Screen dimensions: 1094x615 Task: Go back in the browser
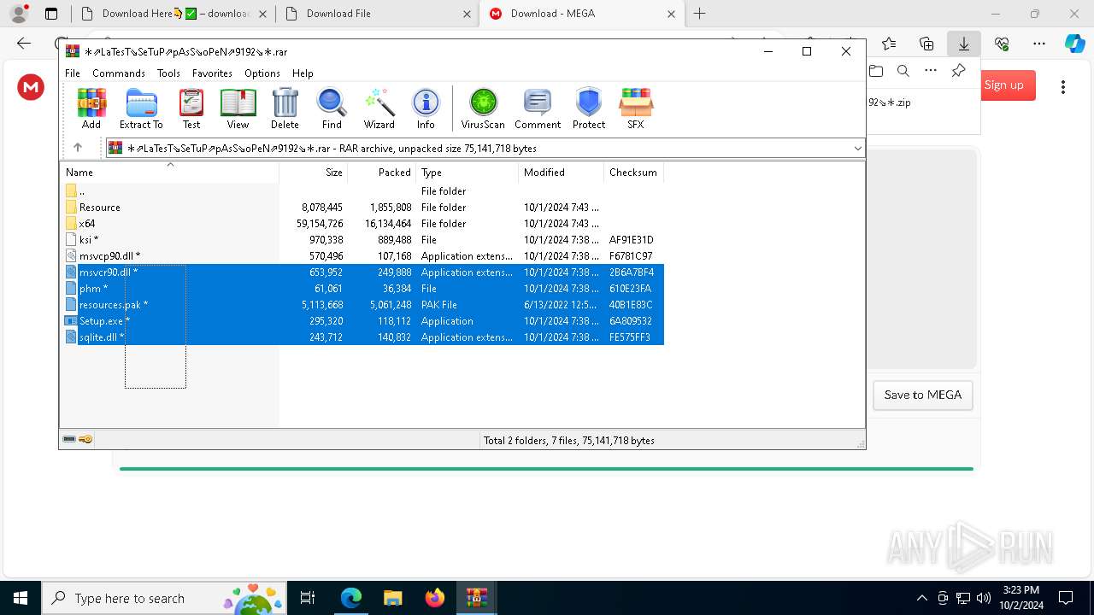(24, 44)
